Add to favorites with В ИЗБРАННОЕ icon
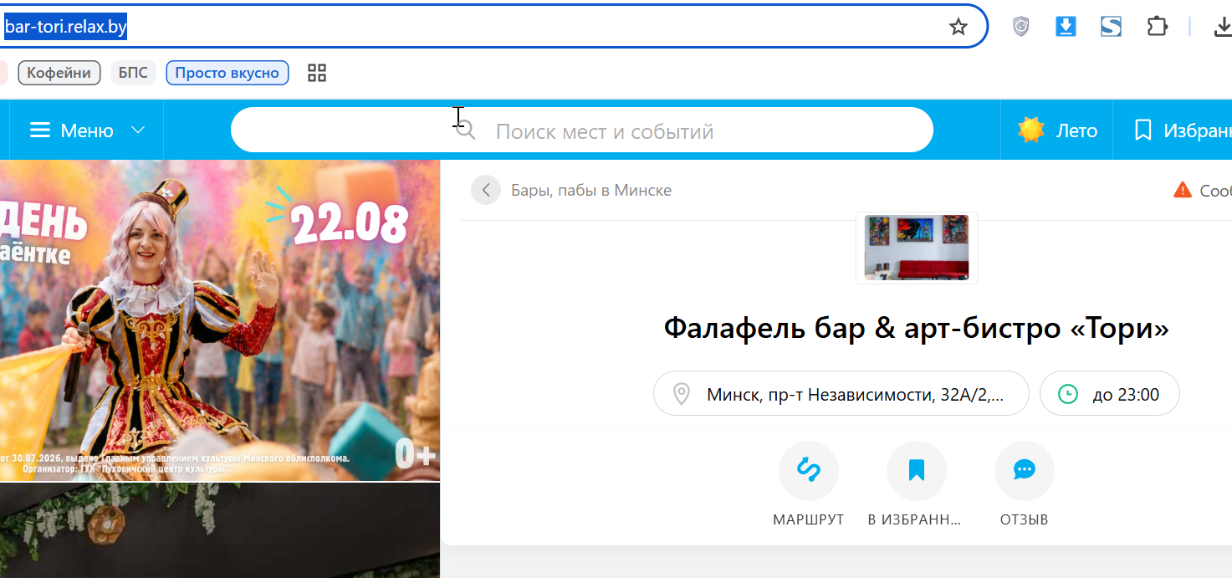This screenshot has height=578, width=1232. point(917,471)
